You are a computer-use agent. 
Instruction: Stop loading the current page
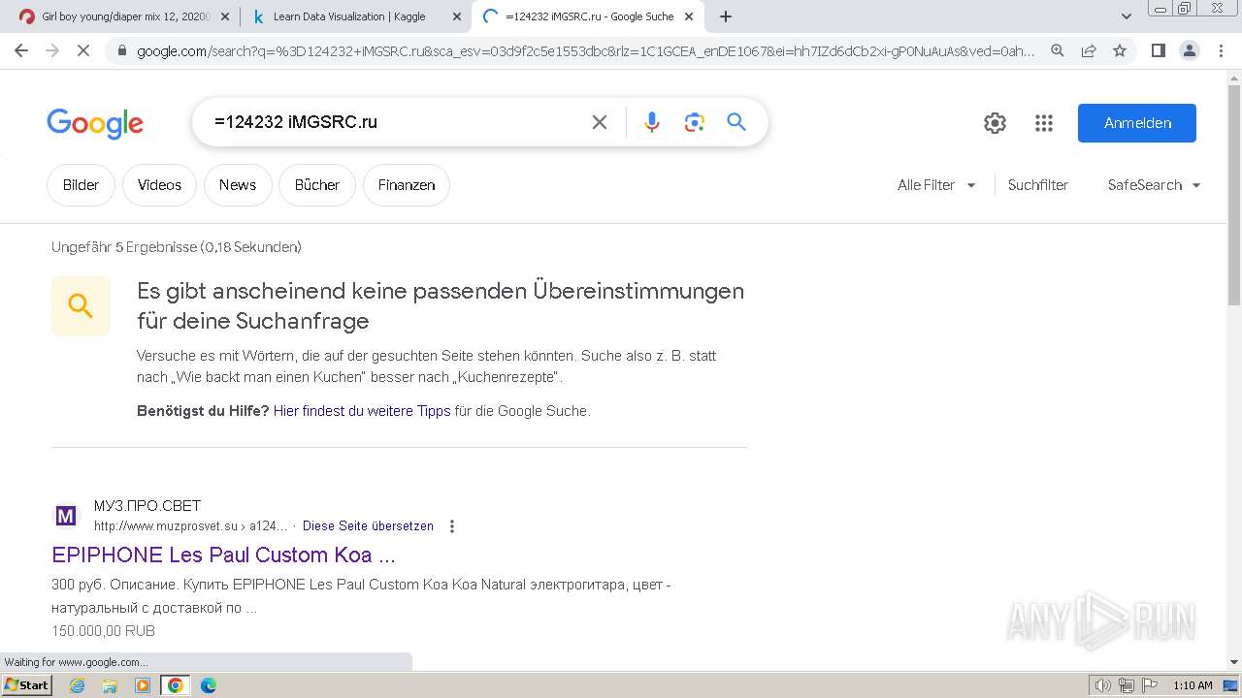(83, 50)
